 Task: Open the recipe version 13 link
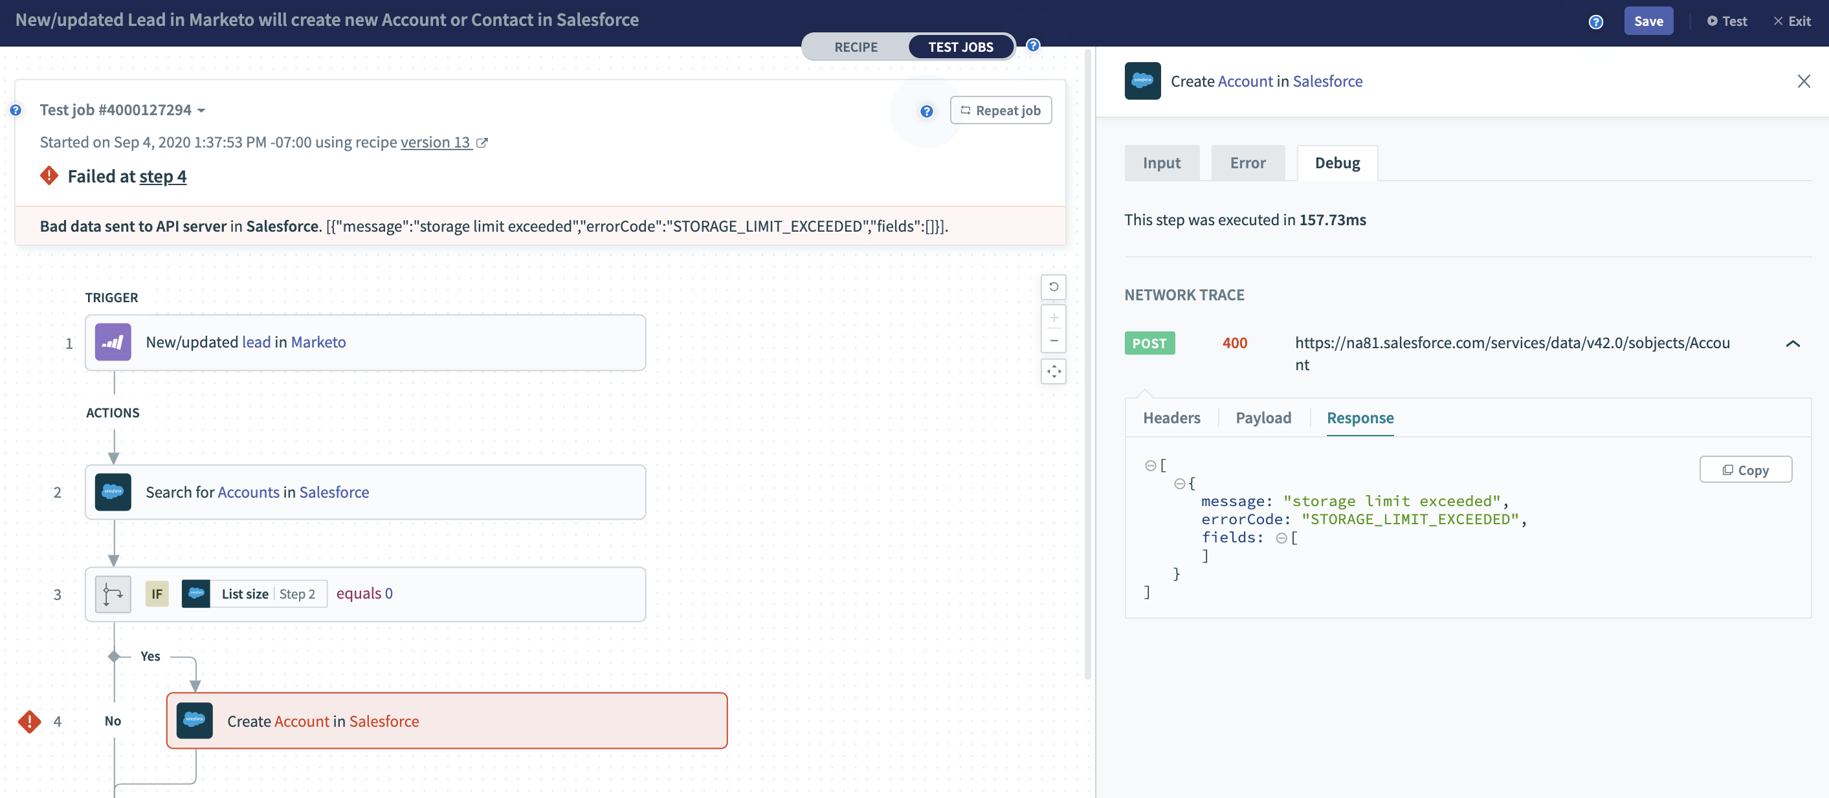[x=435, y=142]
